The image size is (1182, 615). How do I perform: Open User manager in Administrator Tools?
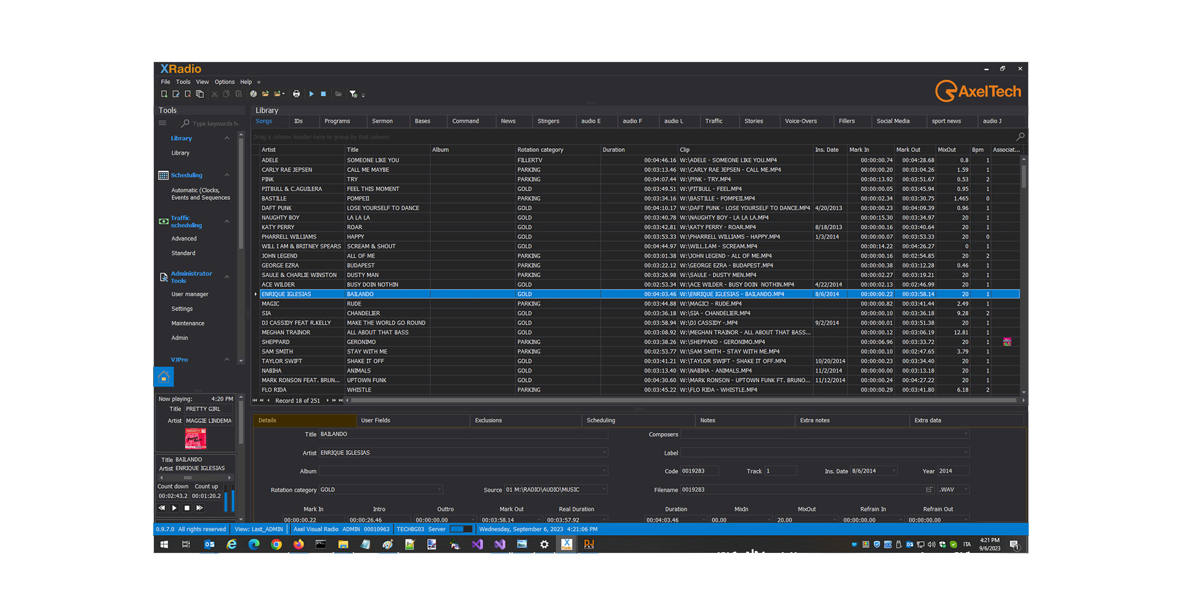point(190,295)
